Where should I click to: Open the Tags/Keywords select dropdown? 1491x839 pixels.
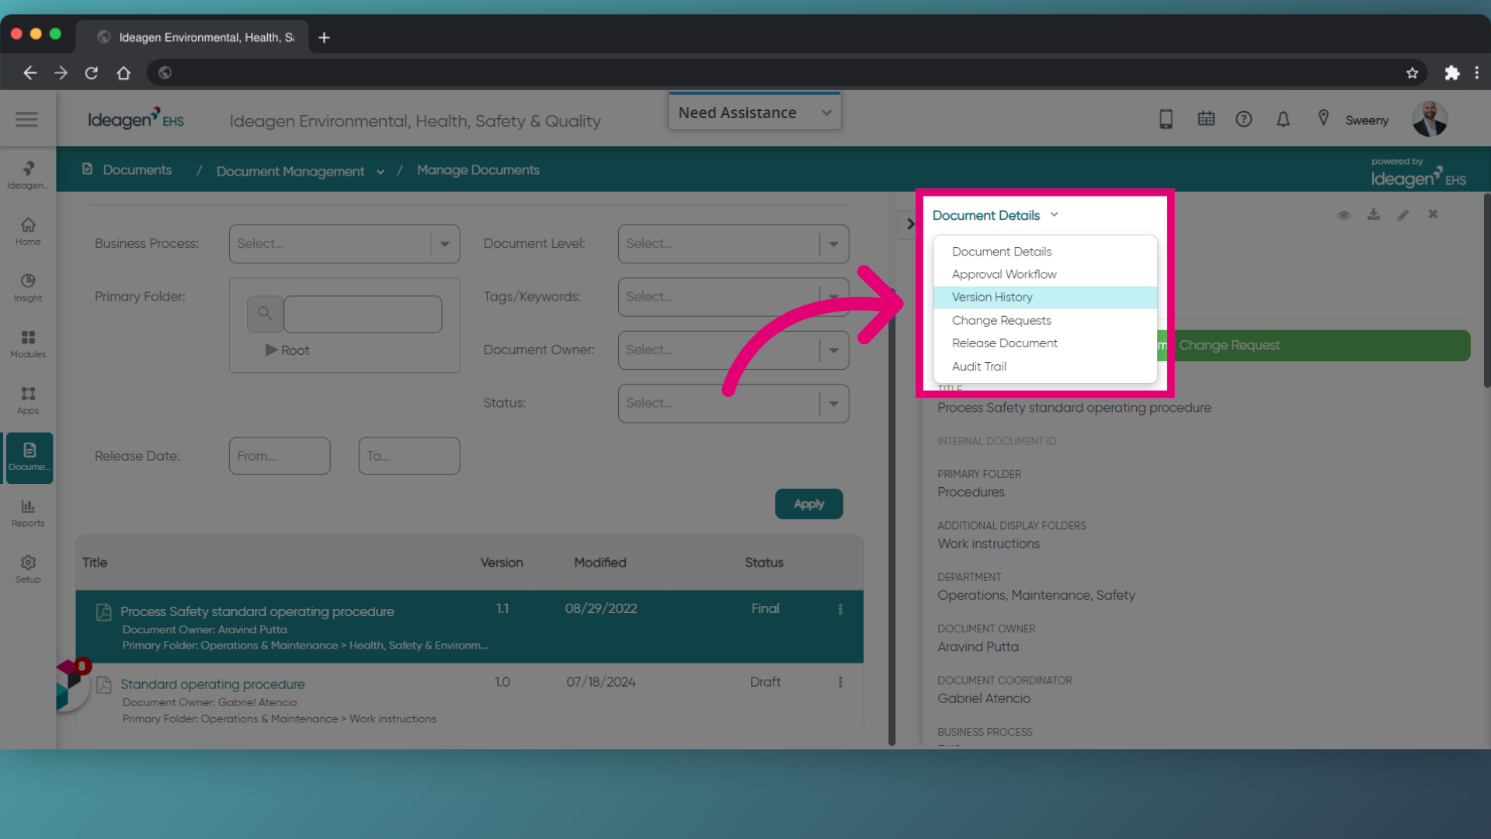tap(733, 297)
